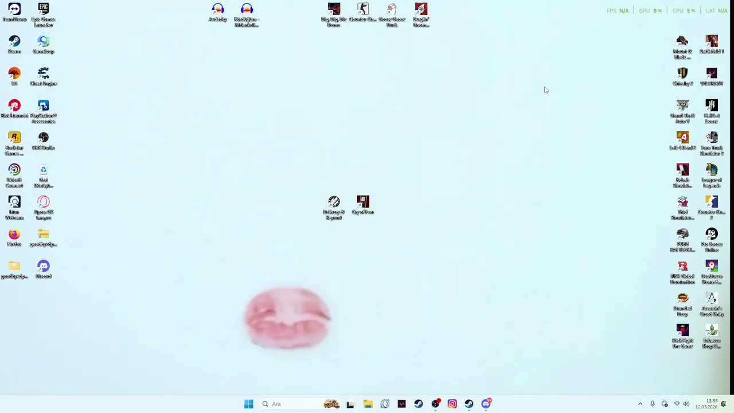This screenshot has width=734, height=413.
Task: Open the Battlefield 1 shortcut
Action: click(x=712, y=44)
